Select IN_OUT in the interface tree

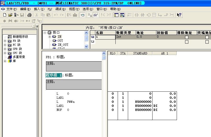click(x=63, y=45)
